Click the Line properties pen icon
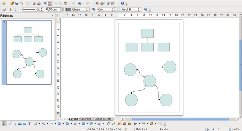 (x=11, y=9)
